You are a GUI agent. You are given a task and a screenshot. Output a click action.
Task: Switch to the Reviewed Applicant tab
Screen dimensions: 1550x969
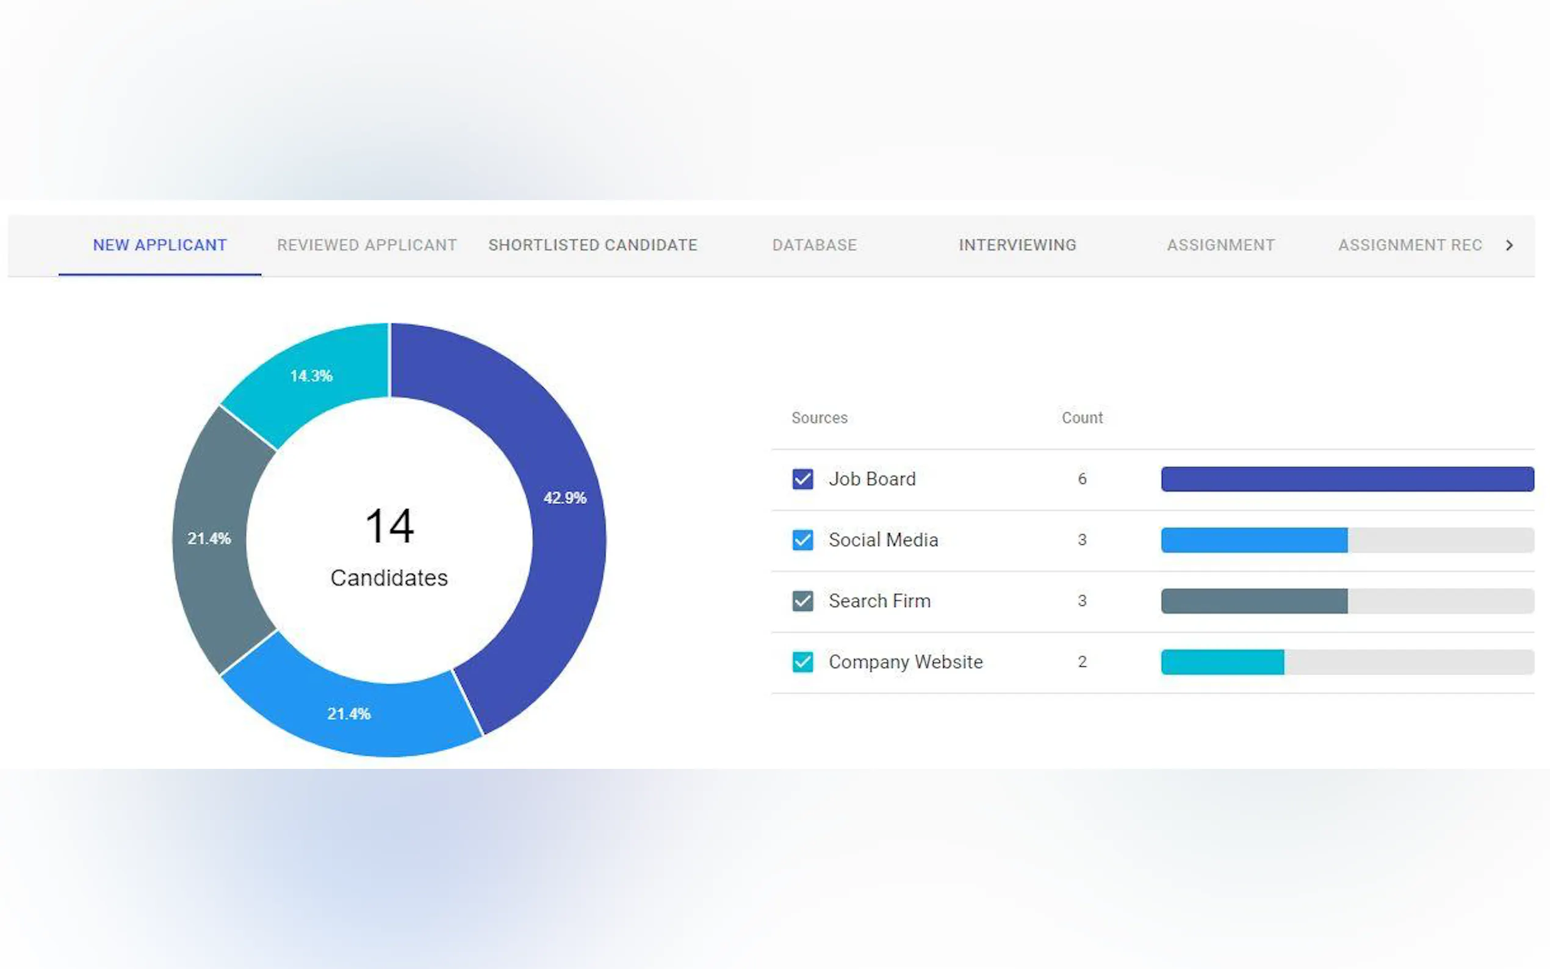[367, 245]
